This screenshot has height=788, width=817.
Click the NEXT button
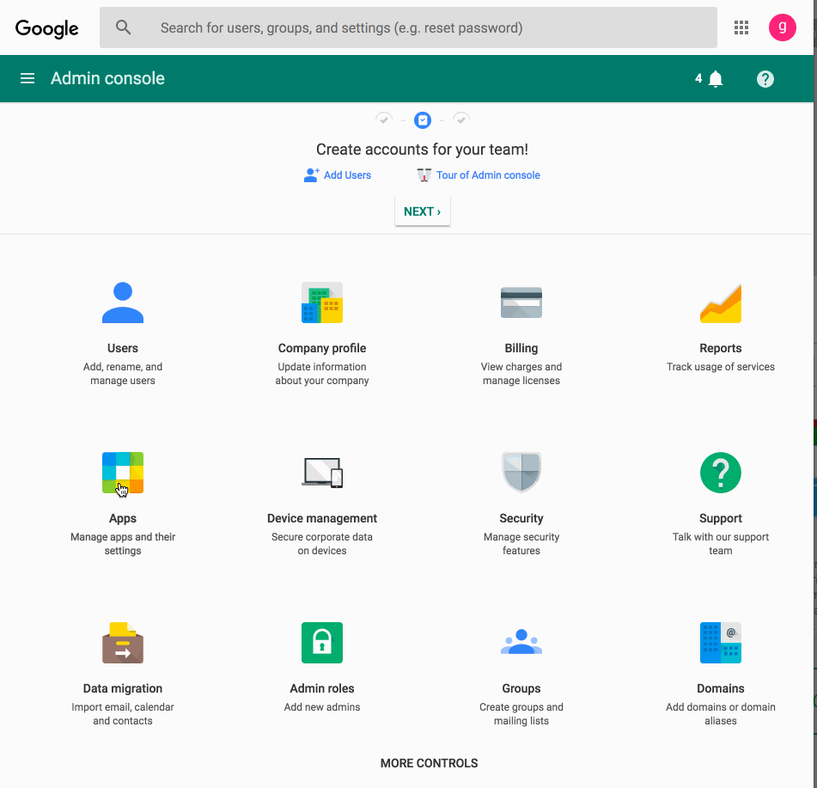pyautogui.click(x=423, y=211)
